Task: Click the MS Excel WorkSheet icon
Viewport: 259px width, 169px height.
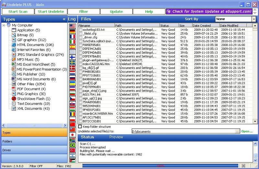Action: click(x=14, y=64)
